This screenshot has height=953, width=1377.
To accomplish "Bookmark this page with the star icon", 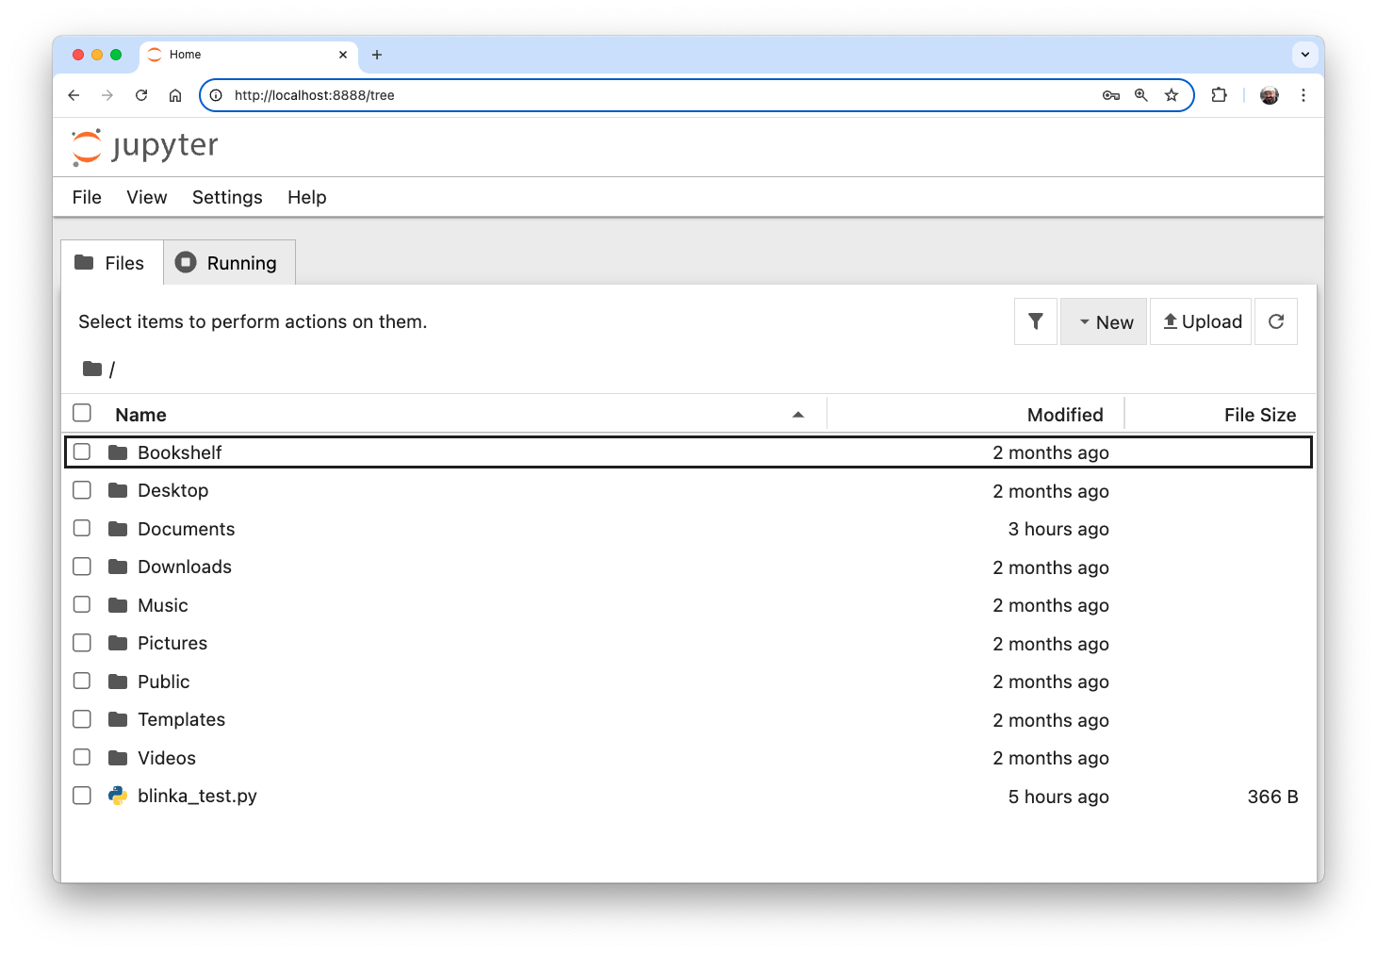I will point(1172,95).
